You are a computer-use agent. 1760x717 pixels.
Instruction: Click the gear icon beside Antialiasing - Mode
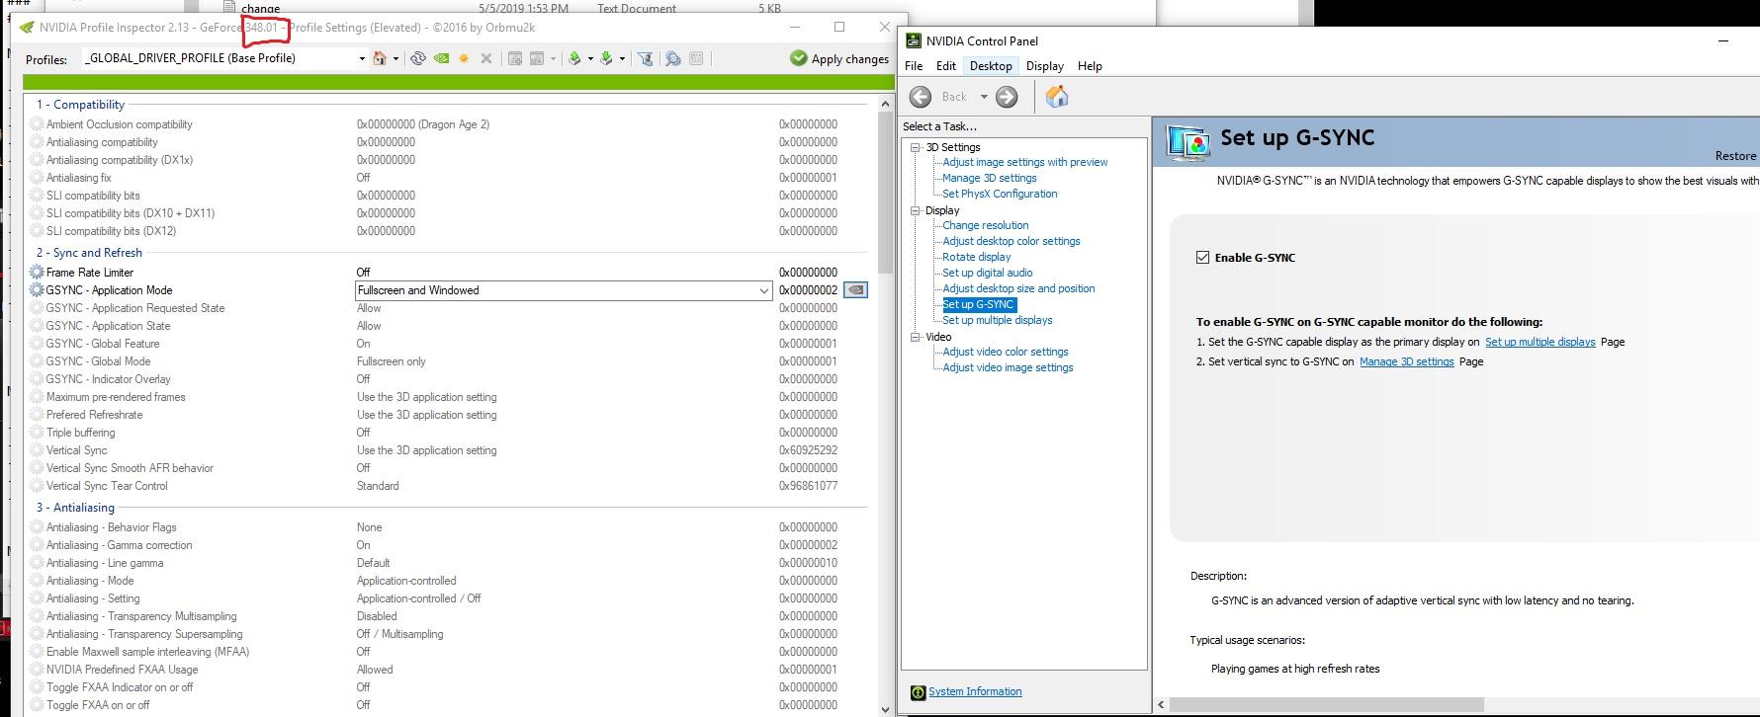37,581
